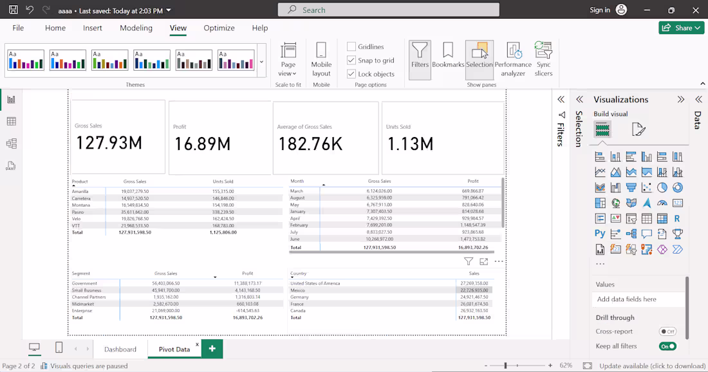Turn on the Cross-report toggle
This screenshot has width=708, height=372.
(x=667, y=331)
